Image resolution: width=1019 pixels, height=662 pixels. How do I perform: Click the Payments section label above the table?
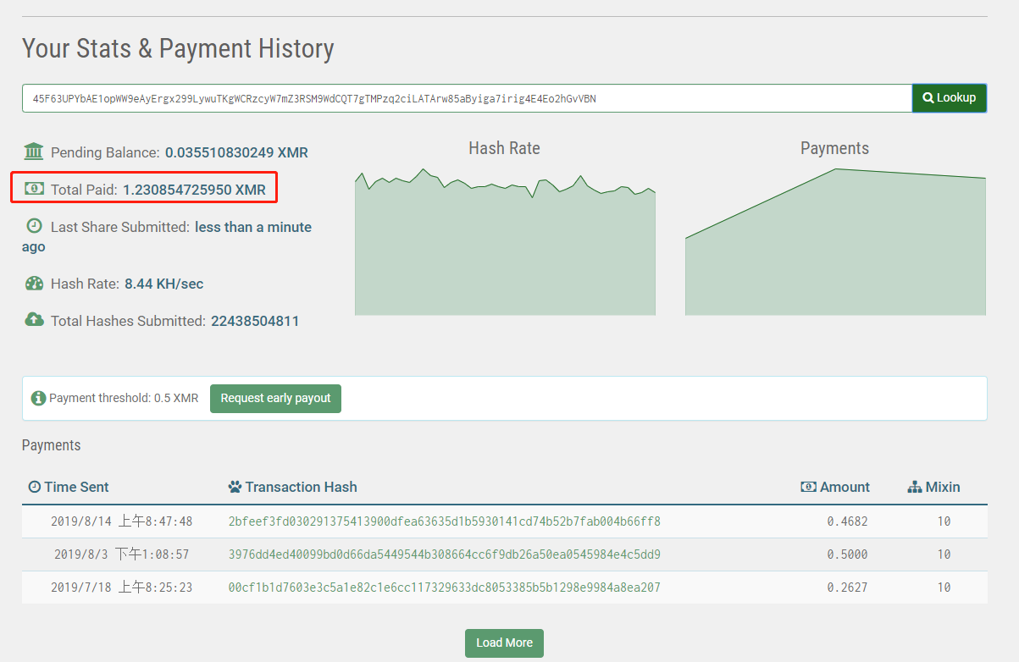pos(51,445)
